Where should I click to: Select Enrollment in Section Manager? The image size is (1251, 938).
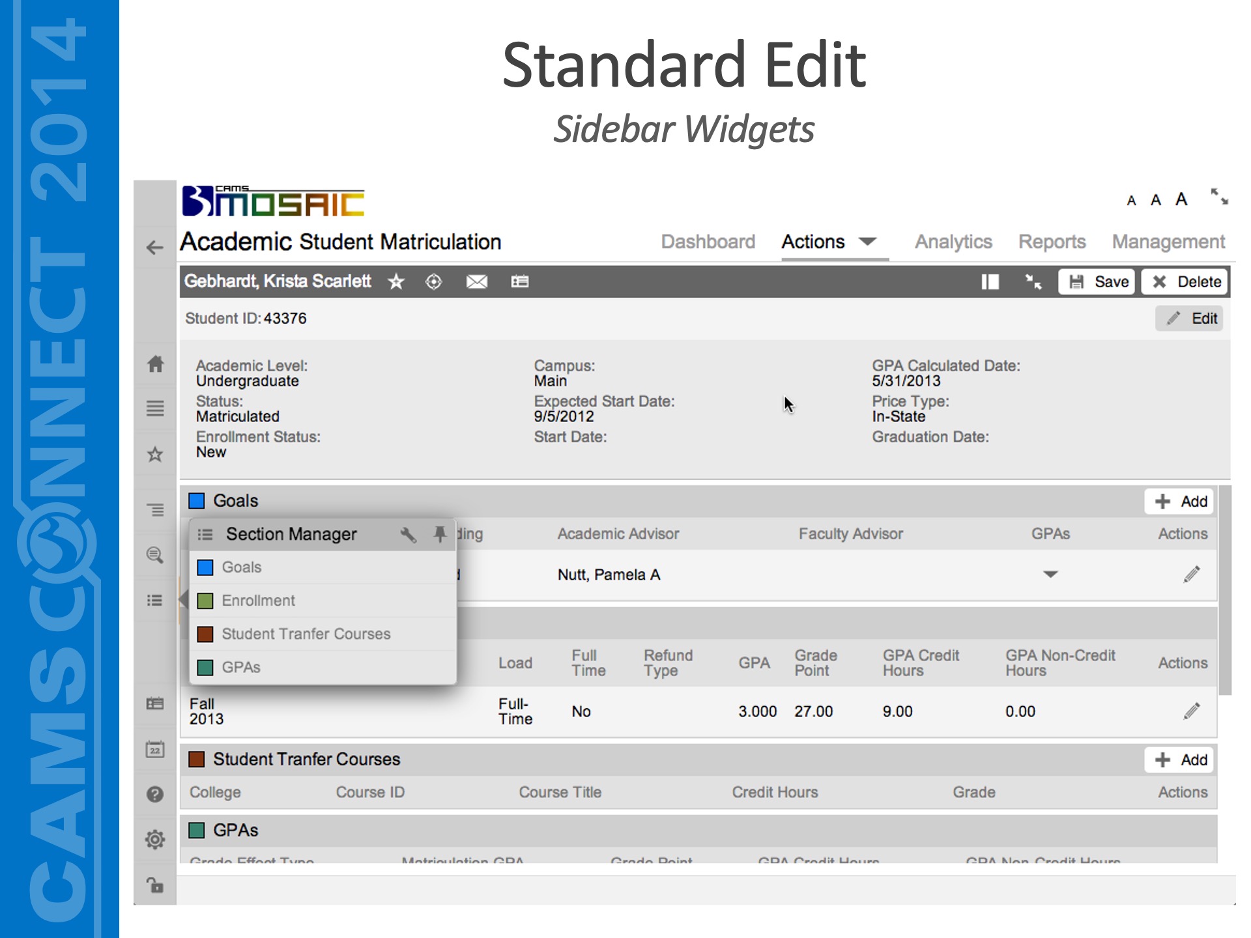pyautogui.click(x=258, y=601)
